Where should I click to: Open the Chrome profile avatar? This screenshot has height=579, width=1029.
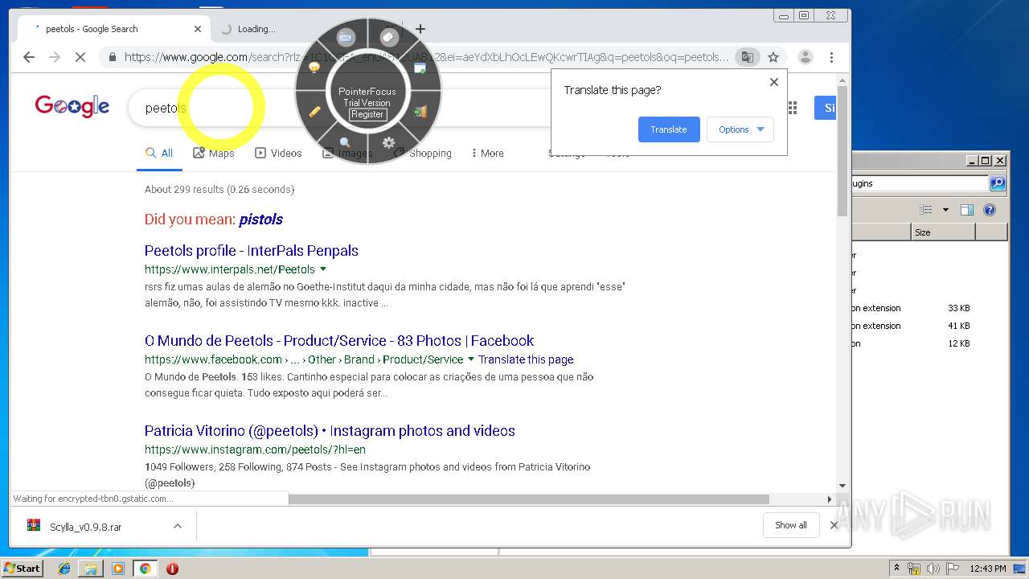[805, 57]
